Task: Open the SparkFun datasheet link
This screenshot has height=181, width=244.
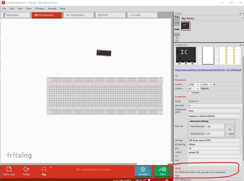Action: [208, 70]
